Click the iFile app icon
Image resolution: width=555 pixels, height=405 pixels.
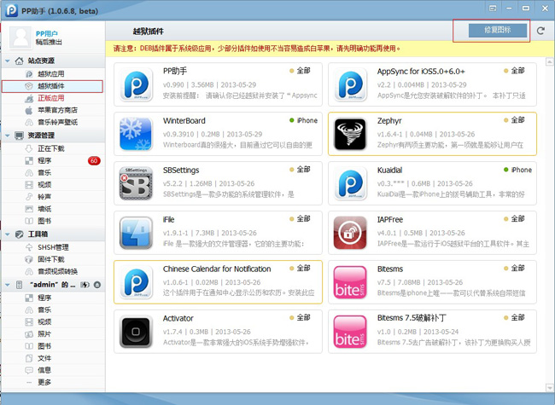(136, 232)
